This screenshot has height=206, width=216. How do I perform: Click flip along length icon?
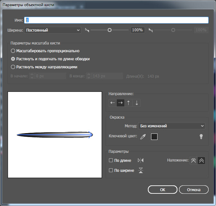[x=141, y=160]
